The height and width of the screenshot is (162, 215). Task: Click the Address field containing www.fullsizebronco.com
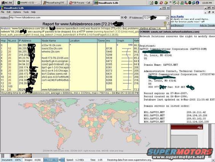[64, 18]
